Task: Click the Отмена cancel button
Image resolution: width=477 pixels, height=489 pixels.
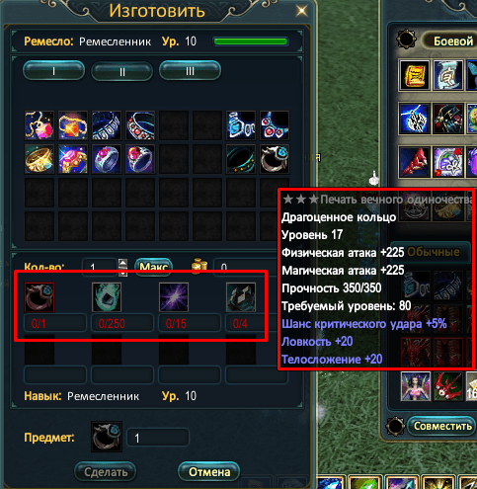Action: pos(209,472)
